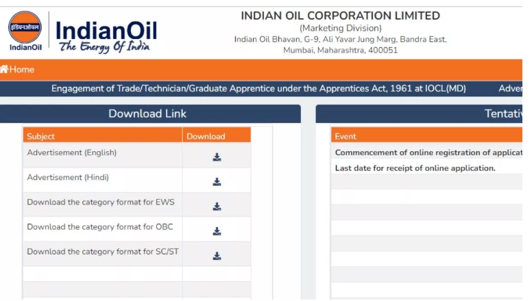Click the Subject column header
Viewport: 532px width, 301px height.
click(103, 135)
